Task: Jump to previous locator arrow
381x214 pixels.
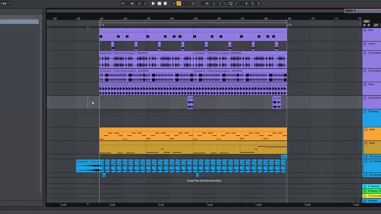Action: tap(364, 25)
